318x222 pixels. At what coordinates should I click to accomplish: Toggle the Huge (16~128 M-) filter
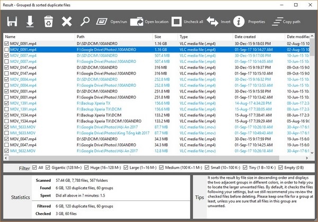click(86, 168)
